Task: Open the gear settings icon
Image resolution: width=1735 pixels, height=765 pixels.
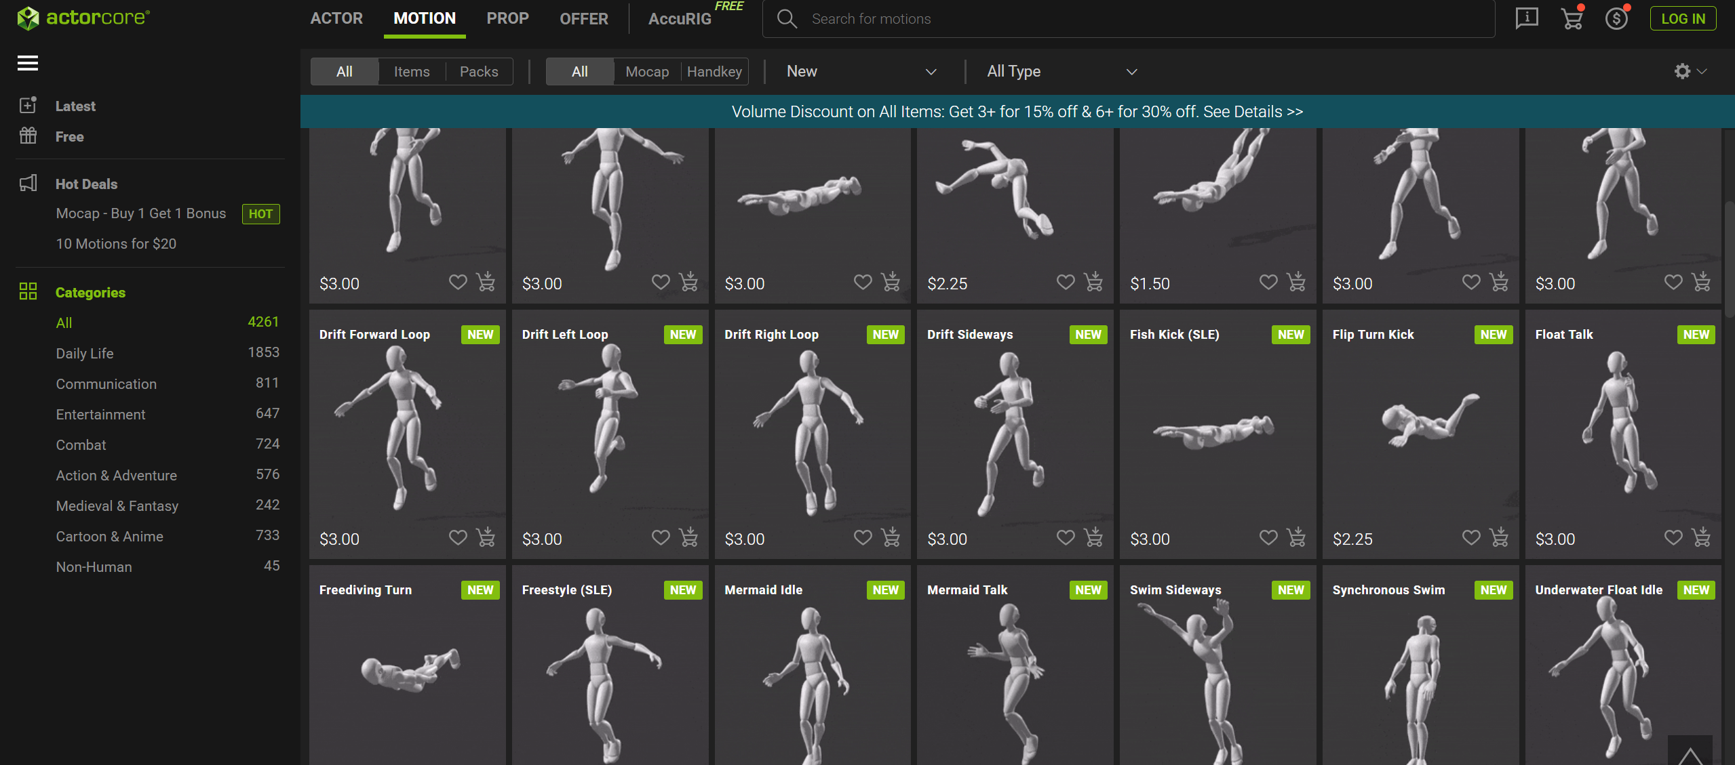Action: pos(1682,71)
